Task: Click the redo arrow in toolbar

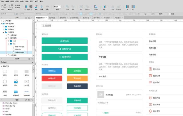Action: (x=16, y=7)
